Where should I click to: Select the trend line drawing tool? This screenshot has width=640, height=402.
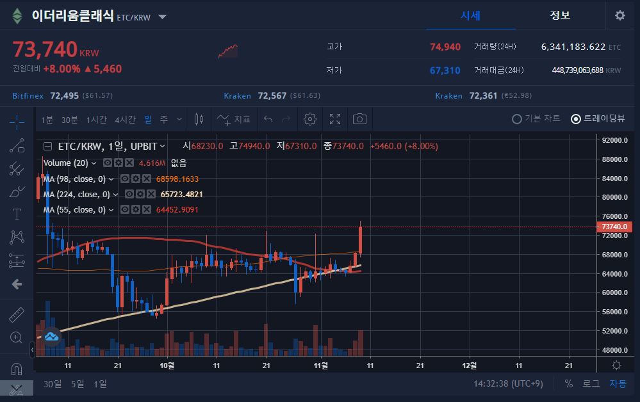(17, 145)
